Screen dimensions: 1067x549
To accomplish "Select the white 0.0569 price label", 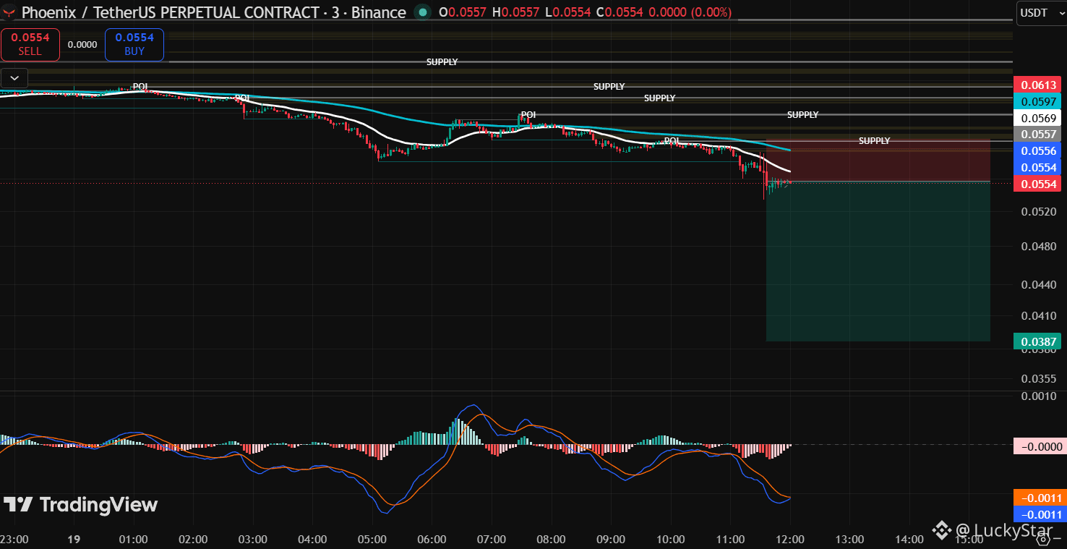I will pyautogui.click(x=1039, y=118).
